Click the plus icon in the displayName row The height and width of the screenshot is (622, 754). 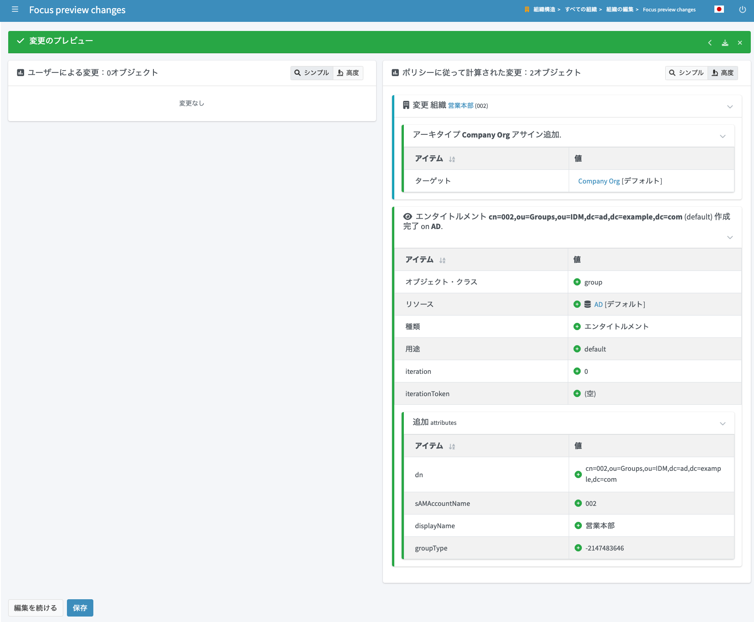578,525
